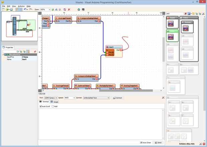Click the red X delete toolbar icon
This screenshot has height=147, width=207.
pos(69,9)
